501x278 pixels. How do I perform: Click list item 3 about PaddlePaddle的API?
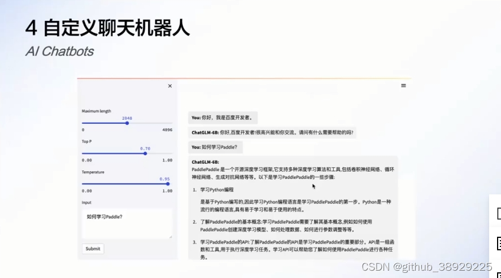tap(293, 250)
